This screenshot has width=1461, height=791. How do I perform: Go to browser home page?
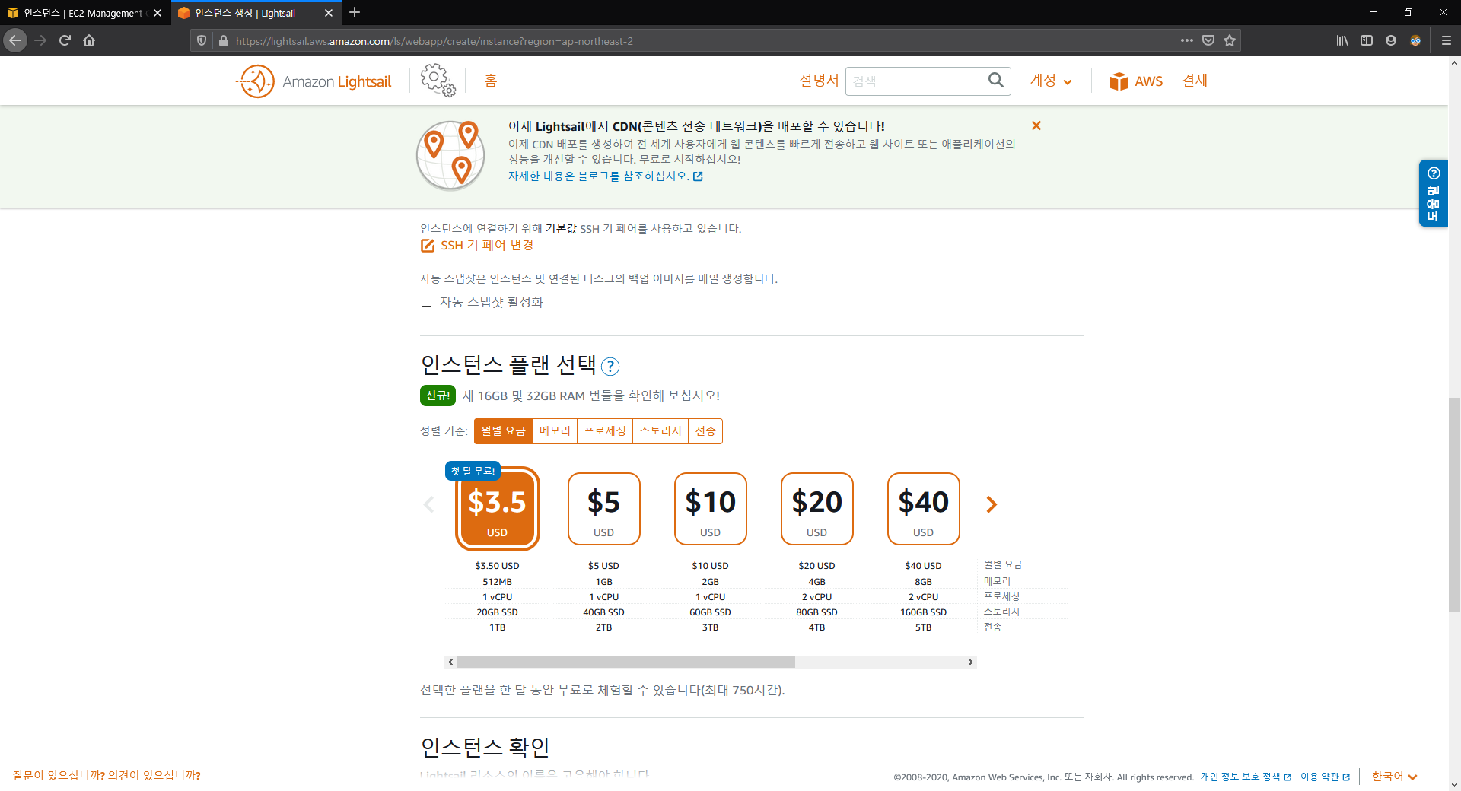89,40
